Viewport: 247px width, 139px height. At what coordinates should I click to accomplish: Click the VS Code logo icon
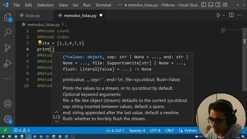(x=6, y=5)
